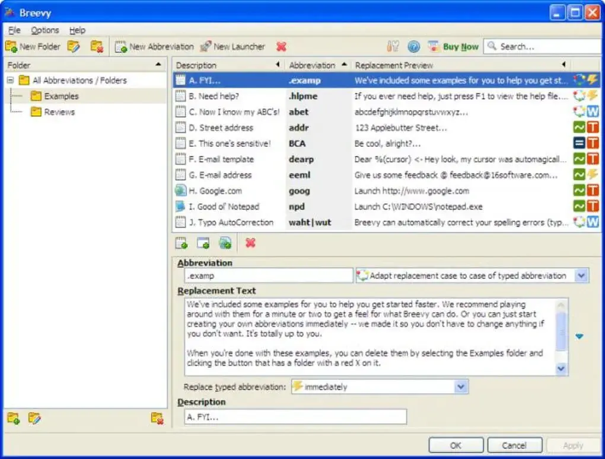Select the 'E. This one's sensitive!' row
The image size is (605, 459).
tap(386, 143)
